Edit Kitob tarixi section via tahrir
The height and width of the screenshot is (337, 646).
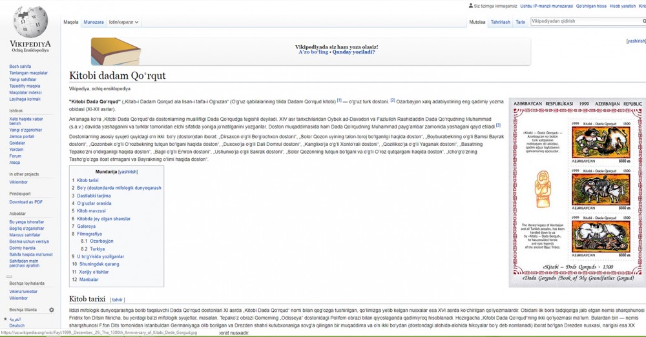coord(118,300)
